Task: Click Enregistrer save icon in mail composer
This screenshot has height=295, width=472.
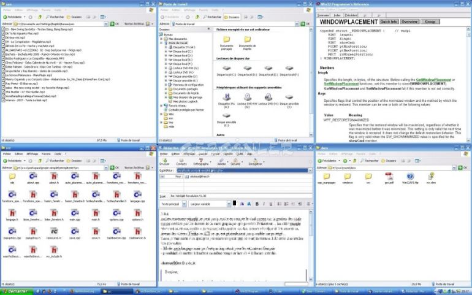Action: pyautogui.click(x=255, y=162)
